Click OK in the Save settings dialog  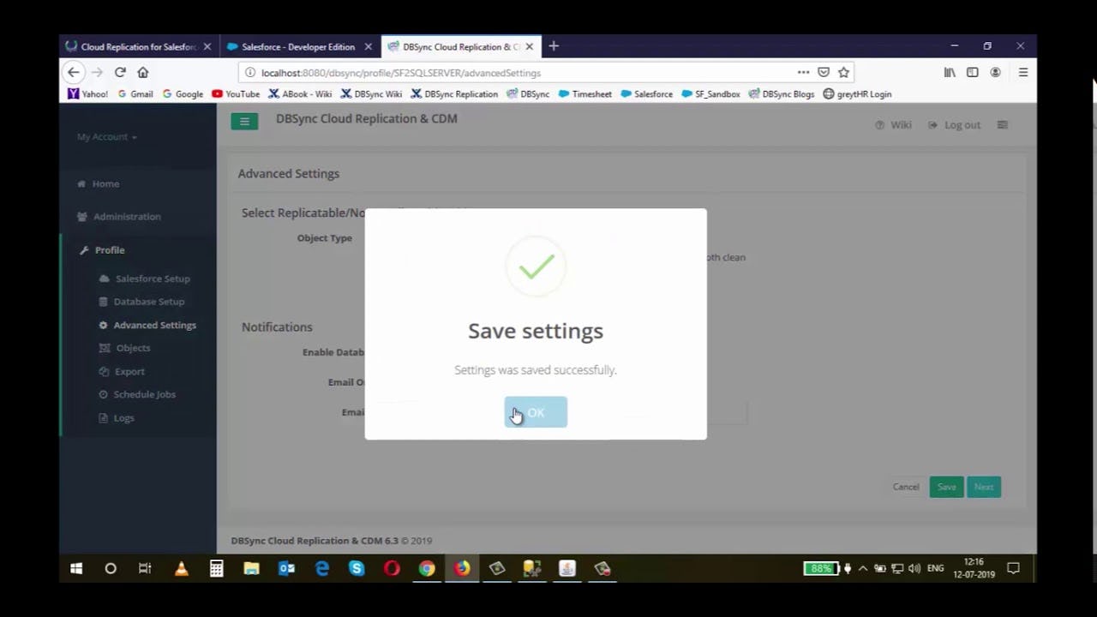click(x=535, y=412)
